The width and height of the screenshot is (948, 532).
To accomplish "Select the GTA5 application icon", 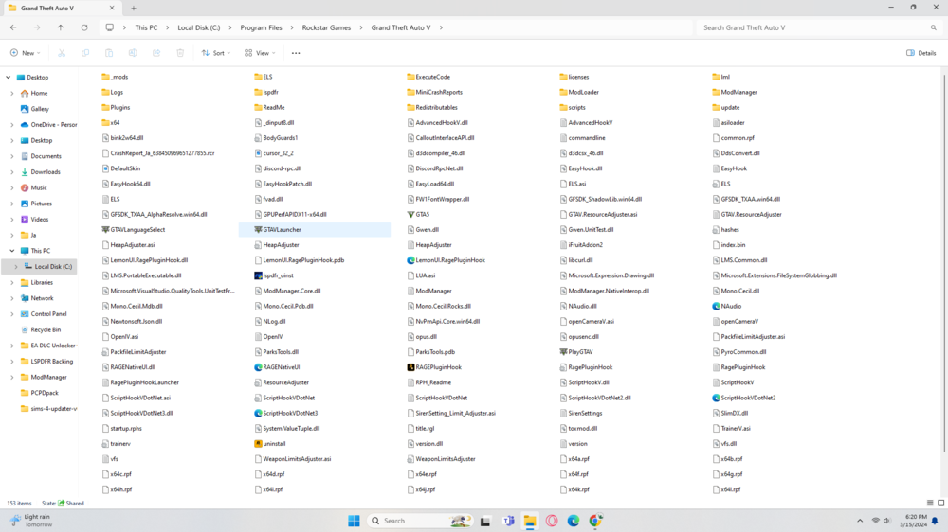I will [411, 214].
